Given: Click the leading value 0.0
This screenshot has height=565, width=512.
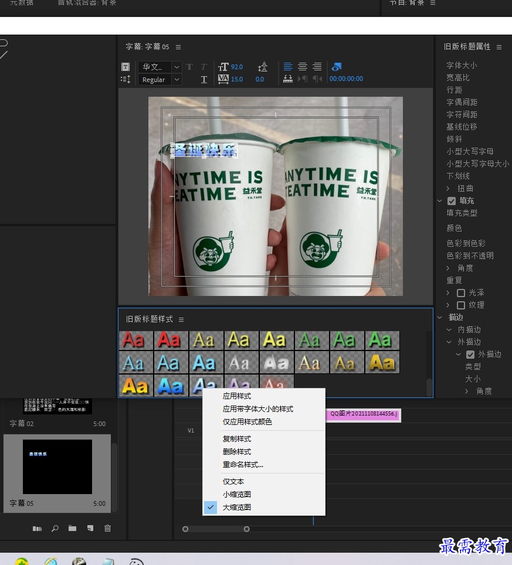Looking at the screenshot, I should (x=260, y=79).
